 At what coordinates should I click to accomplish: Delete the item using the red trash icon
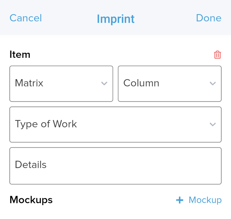coord(217,55)
